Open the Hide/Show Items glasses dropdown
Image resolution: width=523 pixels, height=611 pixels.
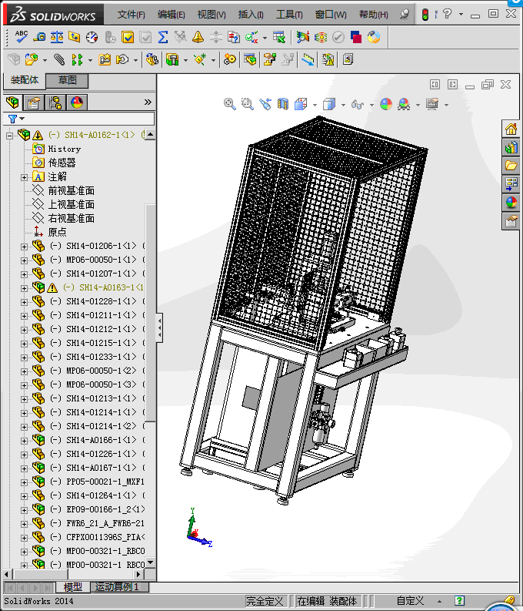coord(371,105)
